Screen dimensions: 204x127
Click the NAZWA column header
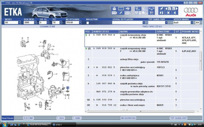point(138,32)
